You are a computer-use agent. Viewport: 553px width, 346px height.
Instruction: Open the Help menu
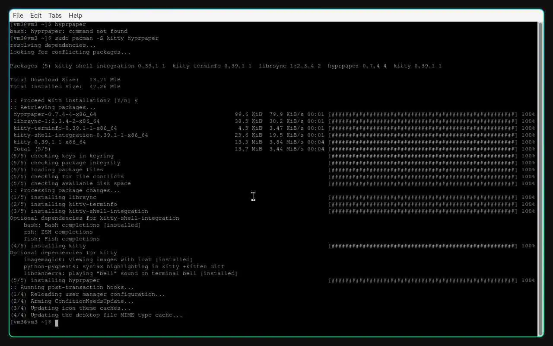[75, 15]
